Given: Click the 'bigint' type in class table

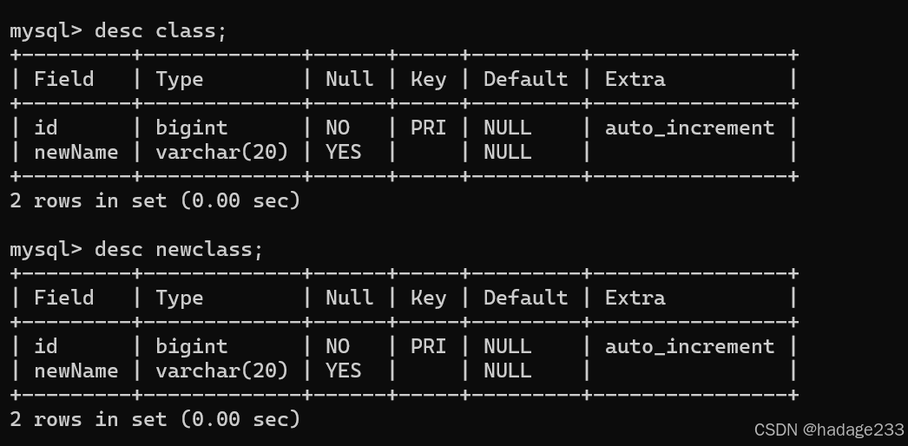Looking at the screenshot, I should (x=191, y=128).
